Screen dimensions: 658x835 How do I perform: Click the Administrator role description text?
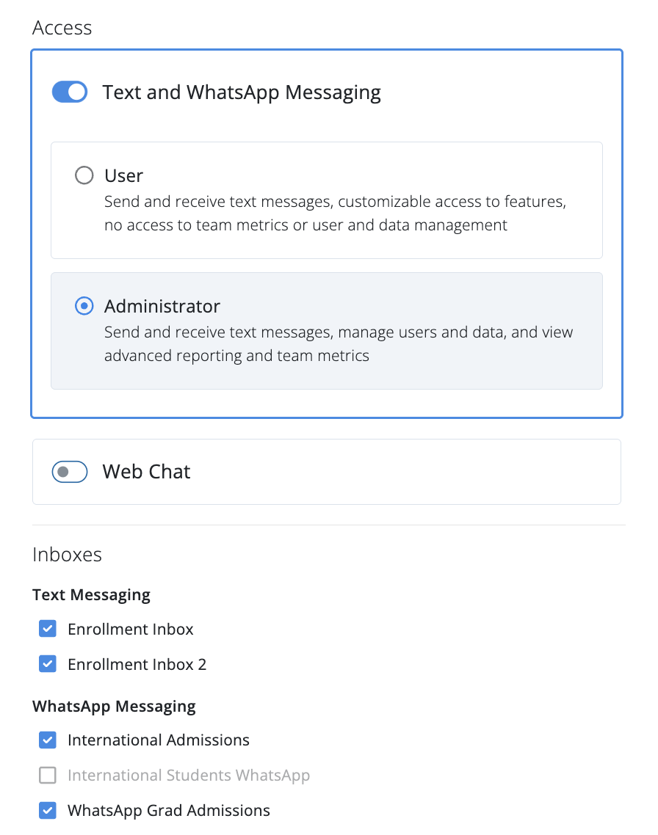pyautogui.click(x=338, y=344)
